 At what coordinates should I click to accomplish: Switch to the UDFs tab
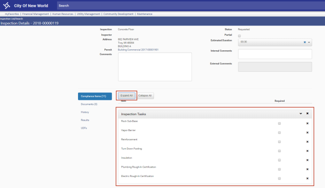point(84,128)
